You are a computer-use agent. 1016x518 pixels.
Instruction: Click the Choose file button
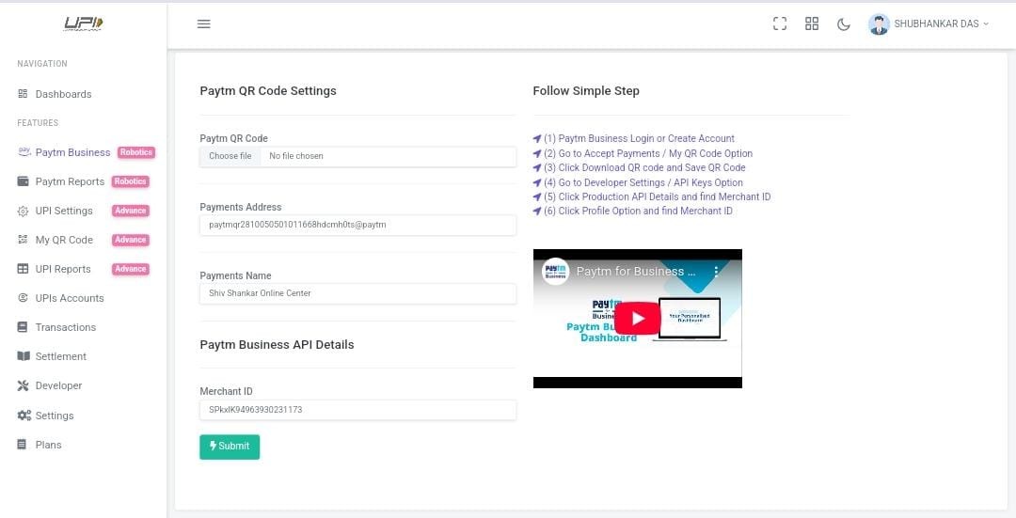[230, 156]
